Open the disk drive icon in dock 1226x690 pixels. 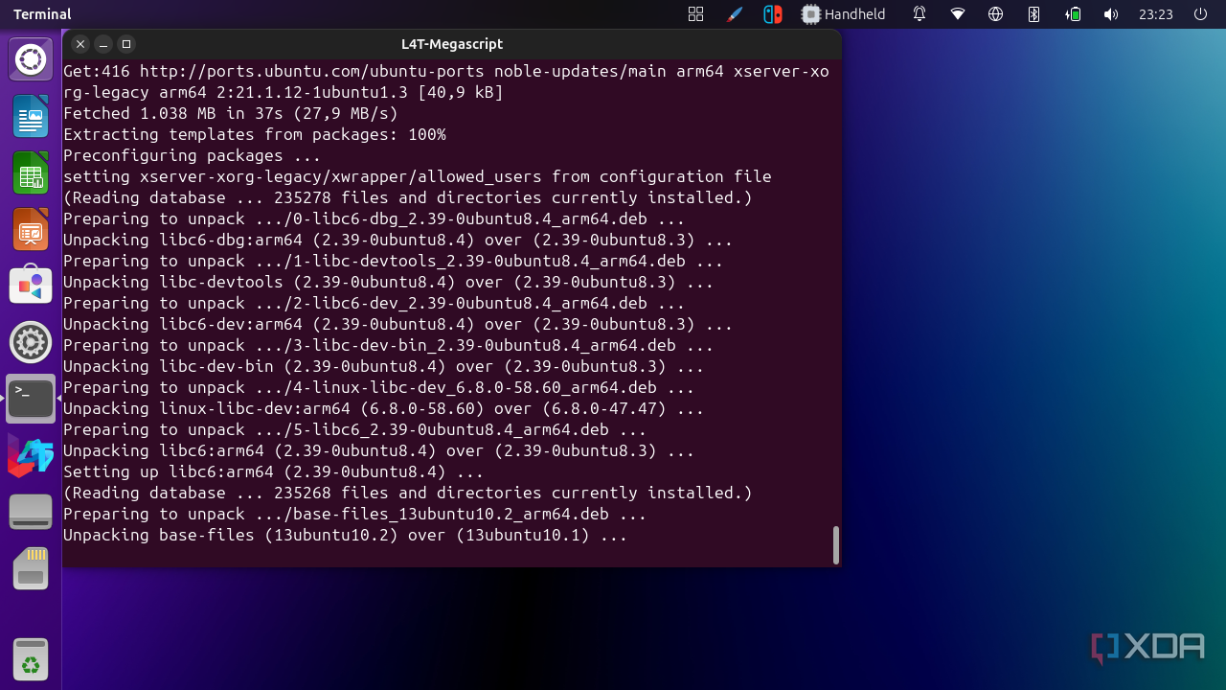tap(31, 512)
